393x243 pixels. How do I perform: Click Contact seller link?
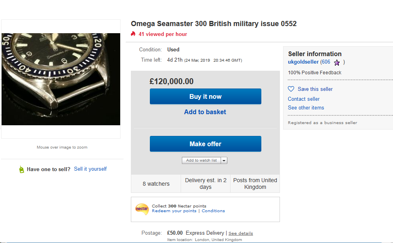pyautogui.click(x=304, y=99)
